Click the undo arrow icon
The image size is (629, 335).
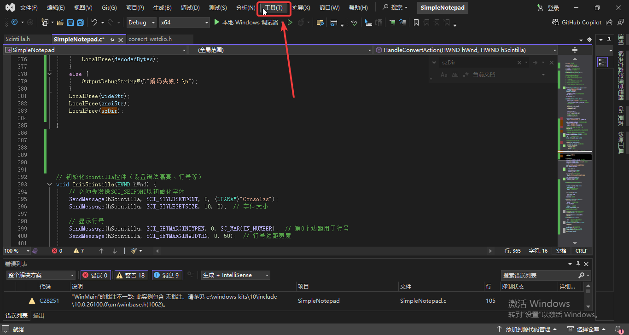(94, 22)
